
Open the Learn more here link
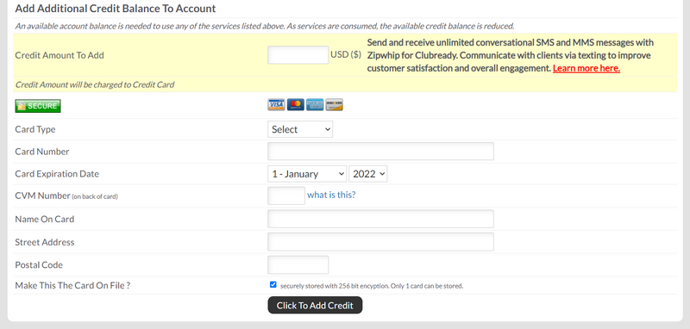pyautogui.click(x=586, y=69)
